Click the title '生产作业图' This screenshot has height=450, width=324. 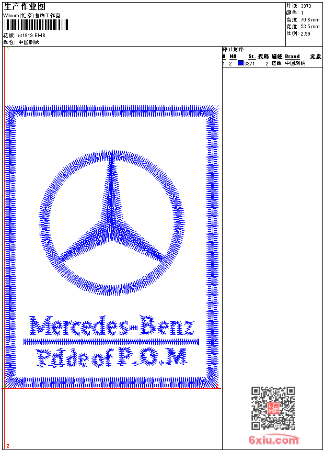25,6
